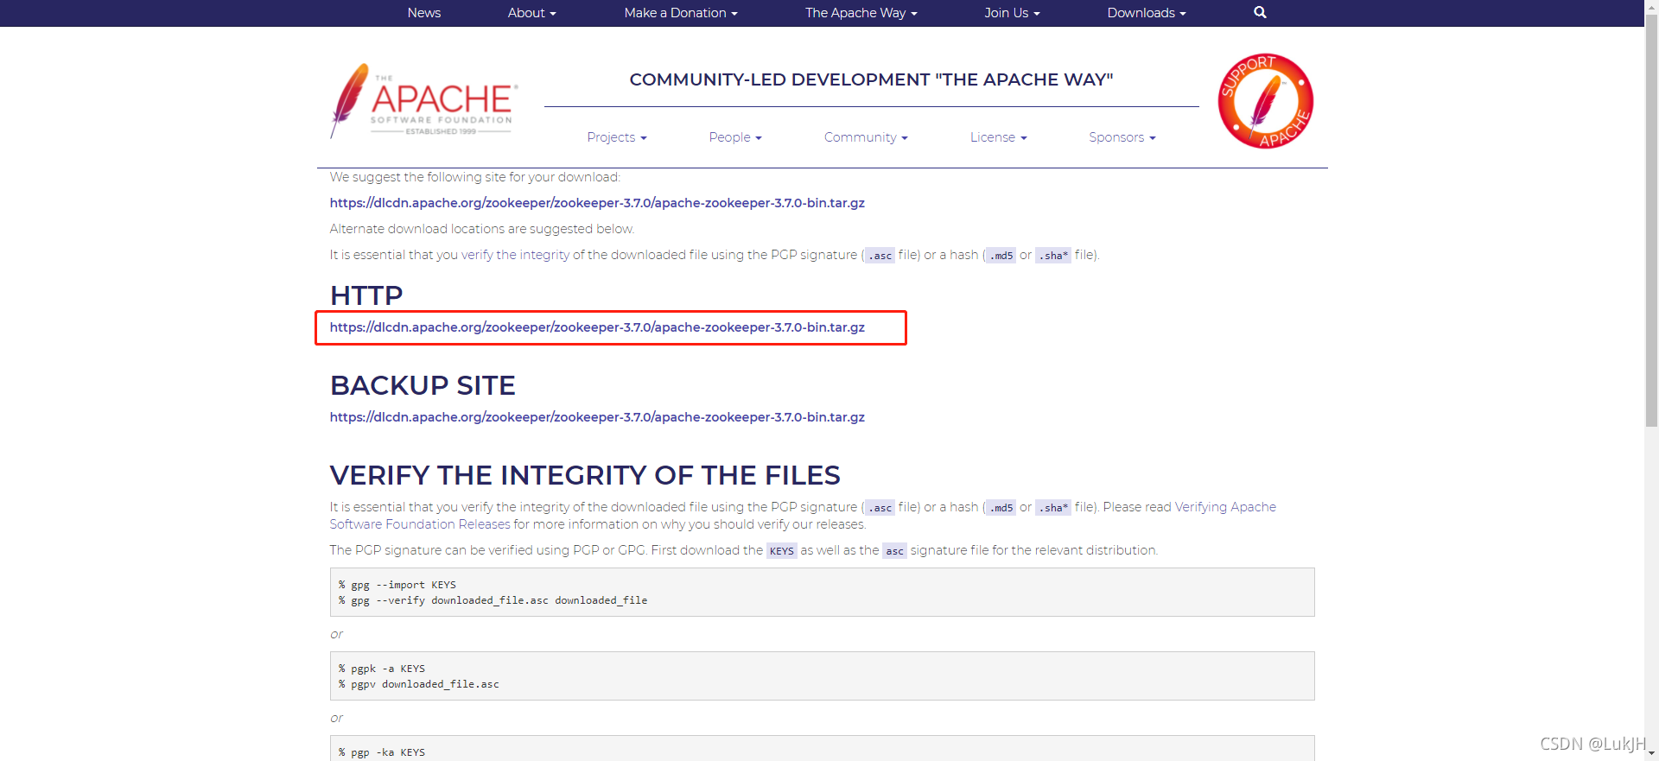This screenshot has height=761, width=1659.
Task: Click 'Alternate download locations are suggested below' text
Action: [482, 229]
